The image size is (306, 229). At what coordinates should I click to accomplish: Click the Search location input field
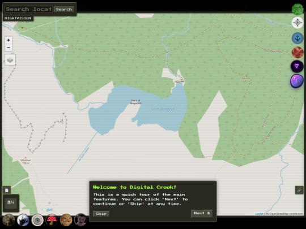tap(29, 9)
